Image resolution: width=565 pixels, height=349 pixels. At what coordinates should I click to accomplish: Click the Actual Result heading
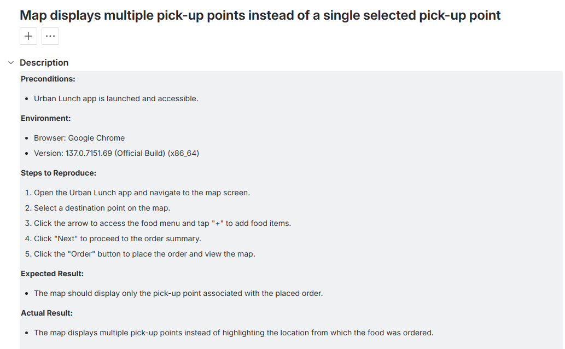tap(47, 313)
